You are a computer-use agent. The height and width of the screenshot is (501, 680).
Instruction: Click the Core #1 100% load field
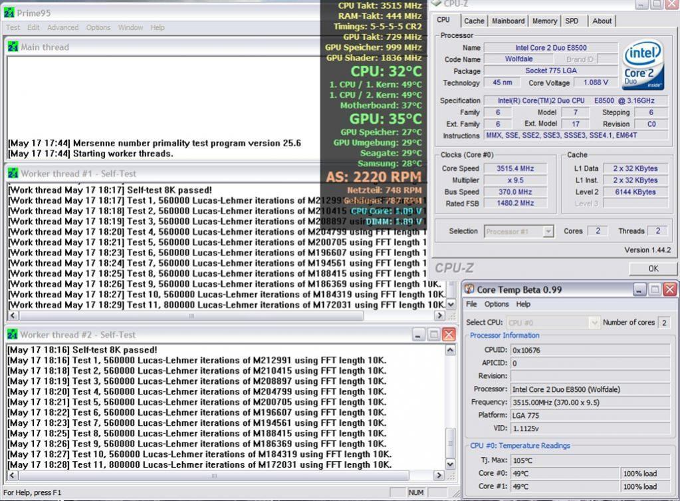pos(645,486)
